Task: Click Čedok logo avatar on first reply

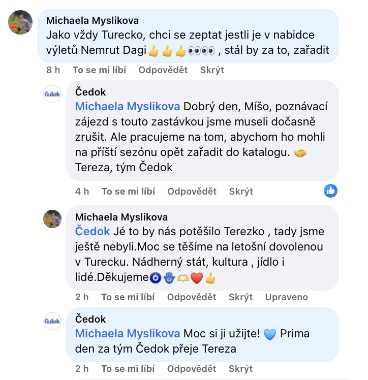Action: [x=52, y=94]
